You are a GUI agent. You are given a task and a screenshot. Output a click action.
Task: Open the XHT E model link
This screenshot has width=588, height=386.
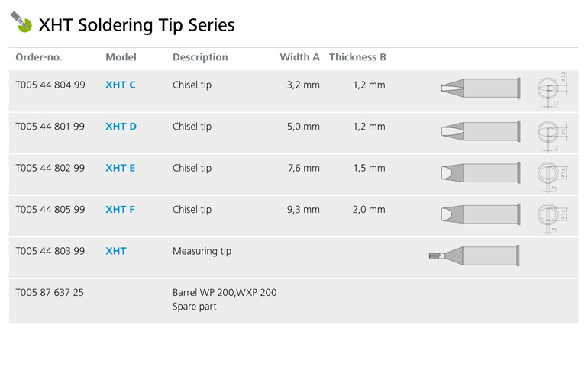pos(120,169)
